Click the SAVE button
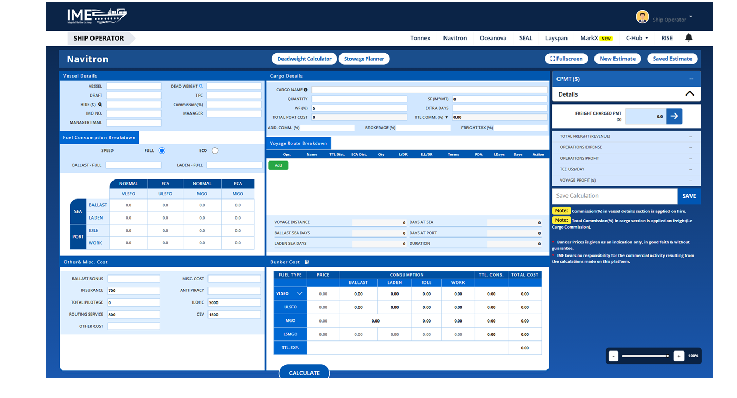The height and width of the screenshot is (398, 737). click(689, 196)
